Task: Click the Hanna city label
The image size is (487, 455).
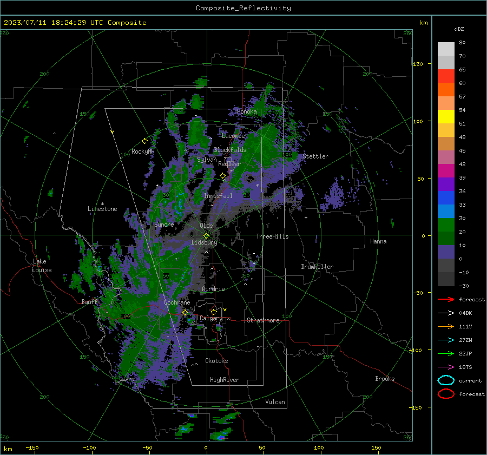Action: [x=378, y=241]
